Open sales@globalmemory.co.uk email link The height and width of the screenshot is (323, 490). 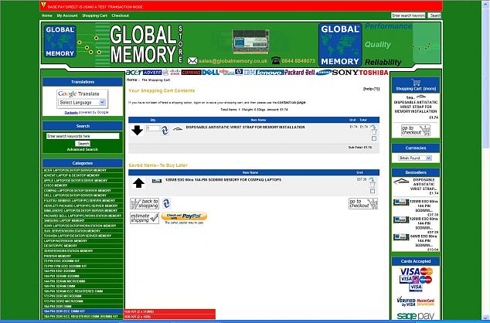click(x=233, y=61)
